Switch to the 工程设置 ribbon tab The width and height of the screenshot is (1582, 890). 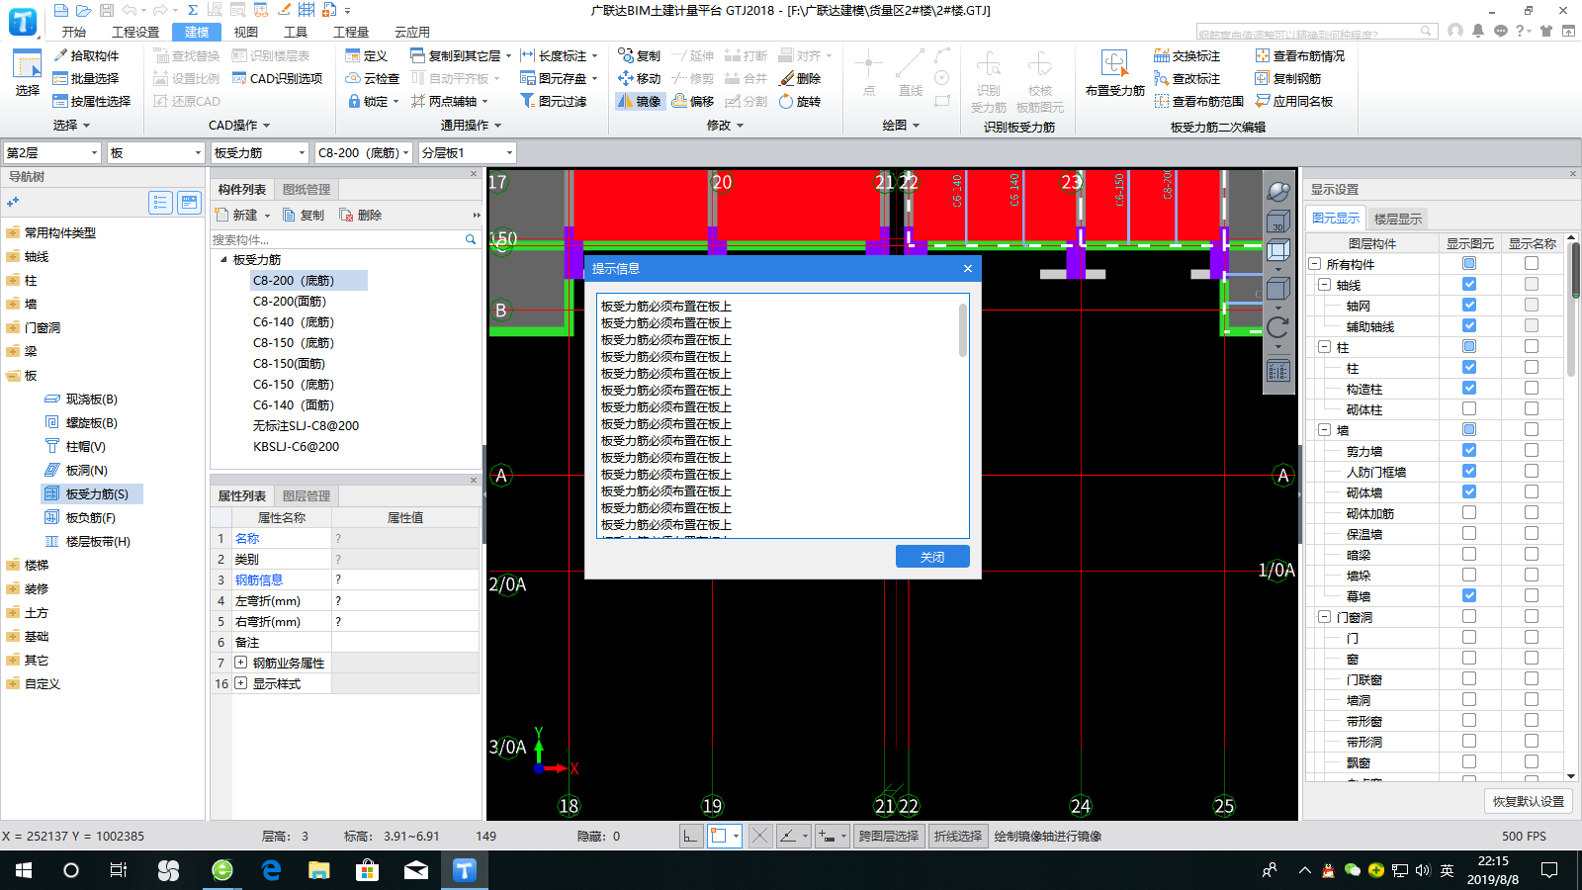click(135, 32)
